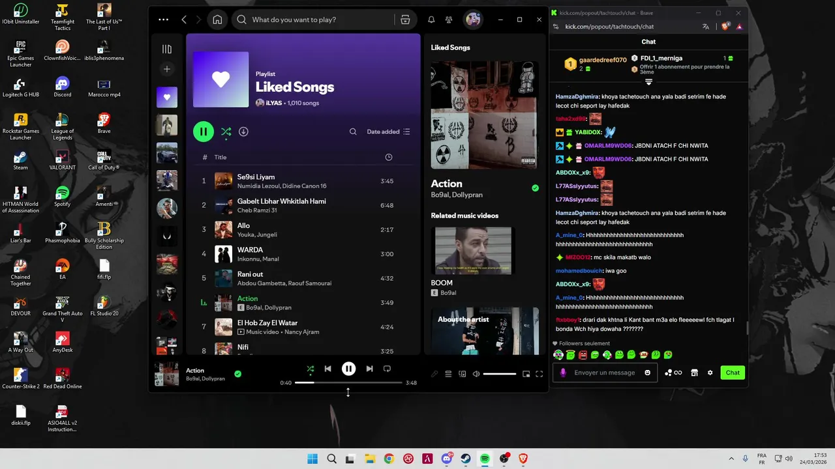The height and width of the screenshot is (469, 835).
Task: Download the Liked Songs playlist
Action: coord(243,132)
